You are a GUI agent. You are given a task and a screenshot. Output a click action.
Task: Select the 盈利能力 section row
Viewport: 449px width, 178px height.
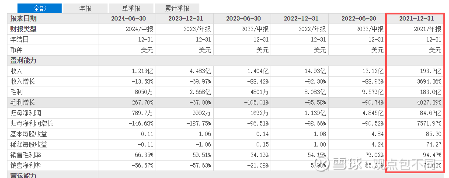pos(24,61)
